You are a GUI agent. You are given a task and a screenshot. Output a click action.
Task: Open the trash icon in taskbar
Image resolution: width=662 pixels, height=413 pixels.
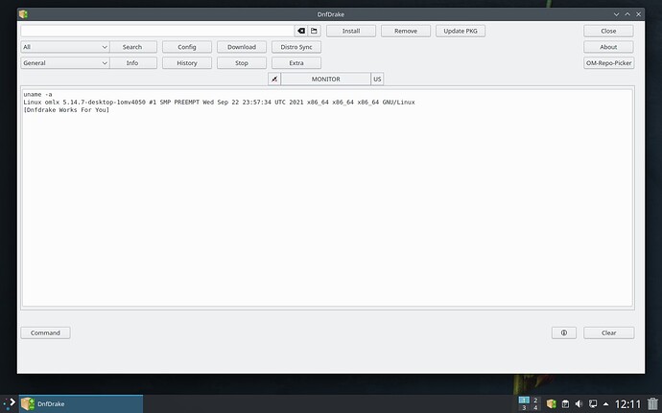(652, 403)
